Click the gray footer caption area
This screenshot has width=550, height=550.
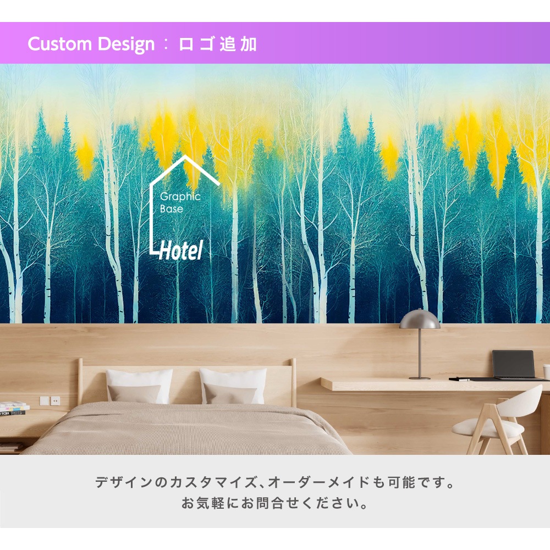pyautogui.click(x=275, y=491)
